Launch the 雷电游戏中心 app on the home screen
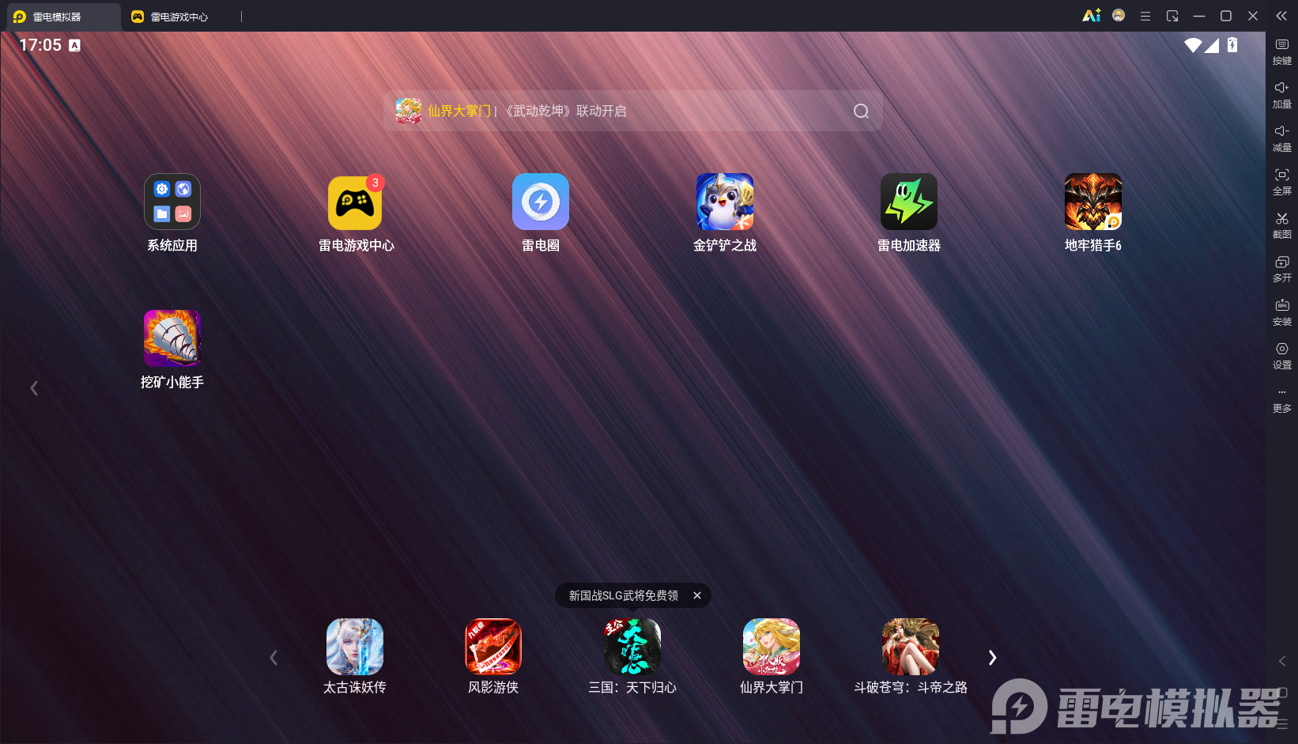The height and width of the screenshot is (744, 1298). 356,202
